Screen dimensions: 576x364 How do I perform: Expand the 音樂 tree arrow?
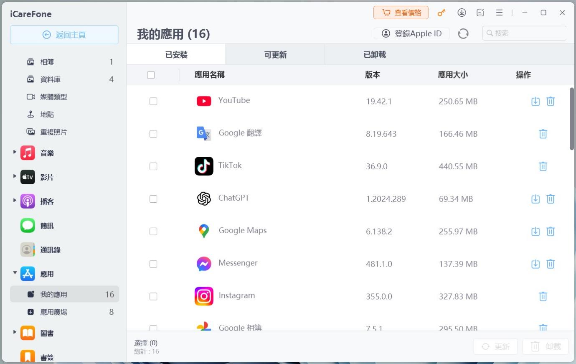pos(15,152)
